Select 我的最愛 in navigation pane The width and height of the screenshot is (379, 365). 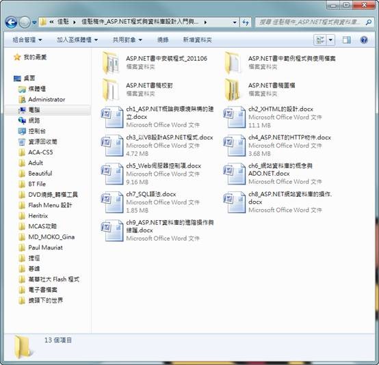[30, 57]
